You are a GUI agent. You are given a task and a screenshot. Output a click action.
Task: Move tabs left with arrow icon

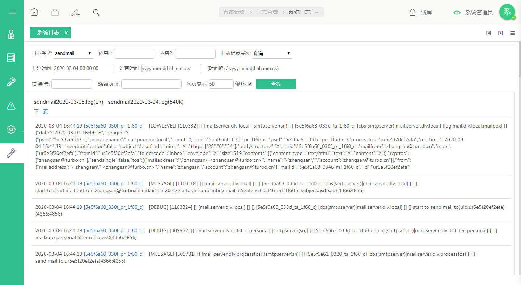coord(489,33)
